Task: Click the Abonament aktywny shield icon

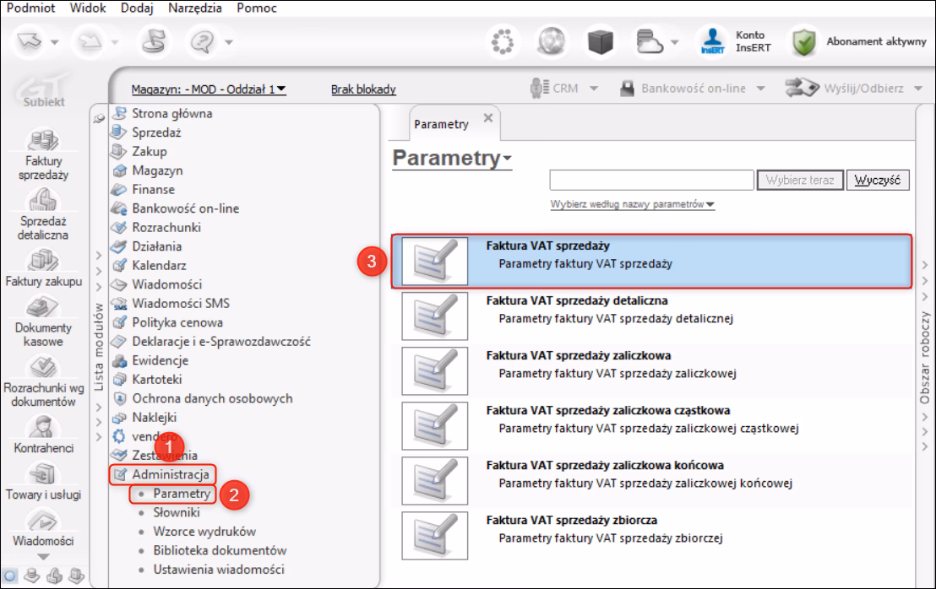Action: (x=804, y=41)
